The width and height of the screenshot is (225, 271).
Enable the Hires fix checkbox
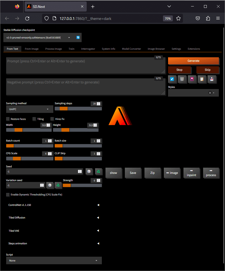52,119
